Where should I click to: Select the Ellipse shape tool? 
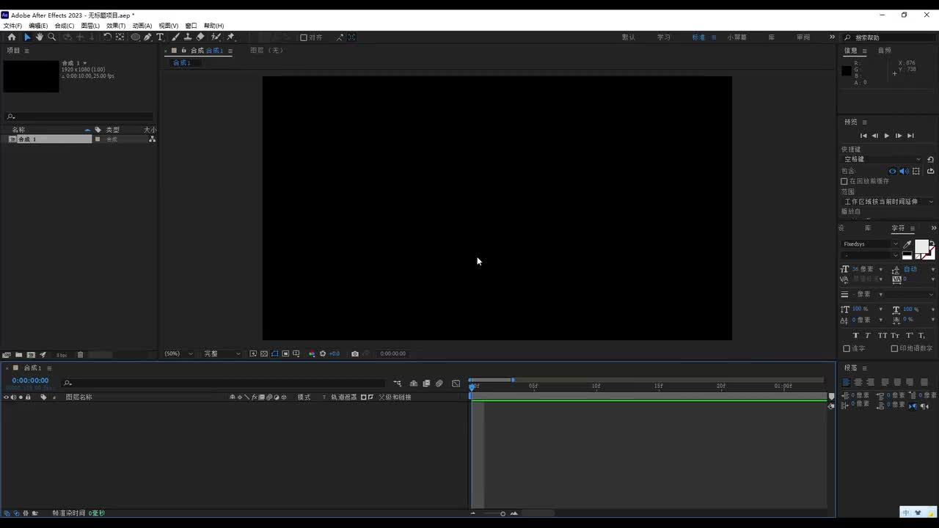(136, 37)
